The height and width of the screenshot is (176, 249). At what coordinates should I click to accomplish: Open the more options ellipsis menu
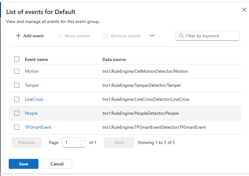[x=152, y=36]
